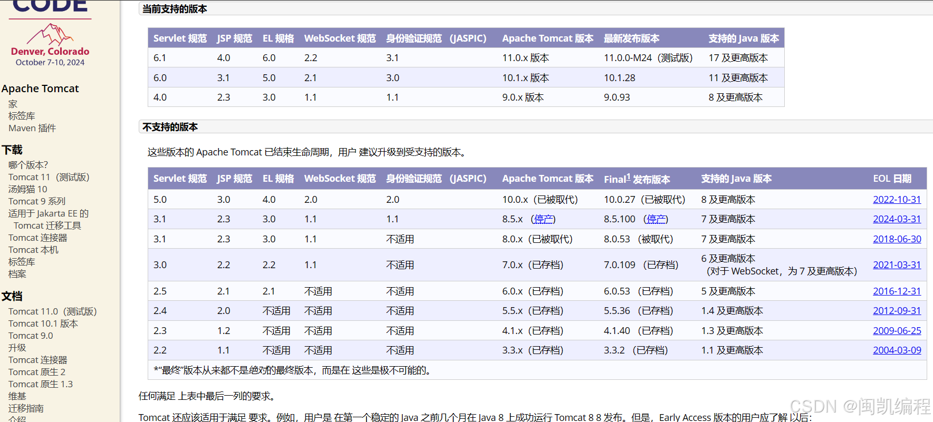Open the Tomcat 本机 link
The width and height of the screenshot is (933, 422).
33,250
